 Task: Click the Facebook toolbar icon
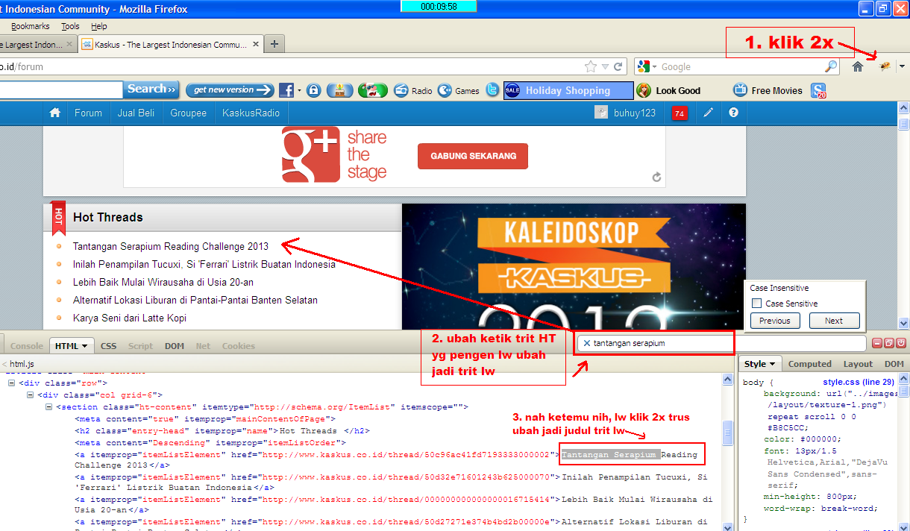286,90
